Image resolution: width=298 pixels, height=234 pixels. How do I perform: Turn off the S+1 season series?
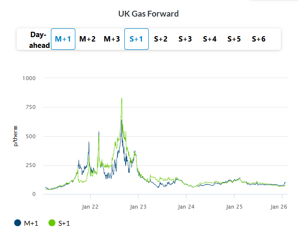click(x=137, y=39)
